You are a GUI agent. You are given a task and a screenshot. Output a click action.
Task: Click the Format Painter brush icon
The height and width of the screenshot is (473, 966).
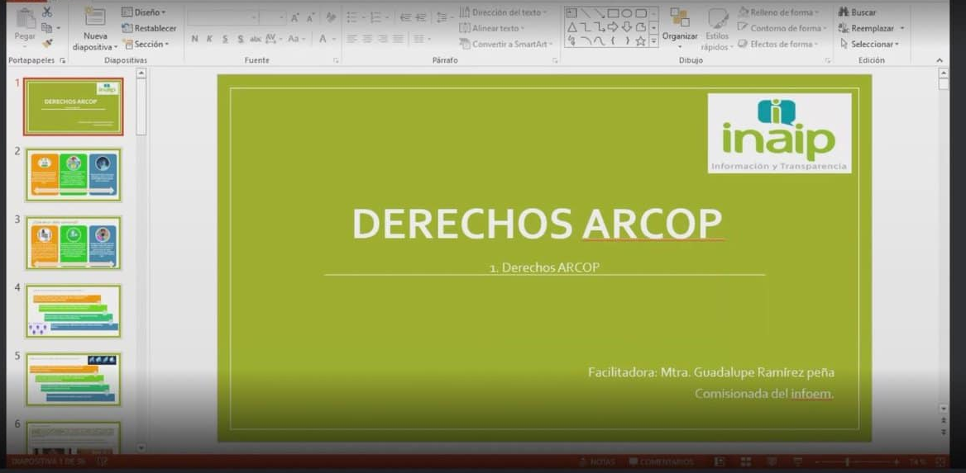[47, 43]
